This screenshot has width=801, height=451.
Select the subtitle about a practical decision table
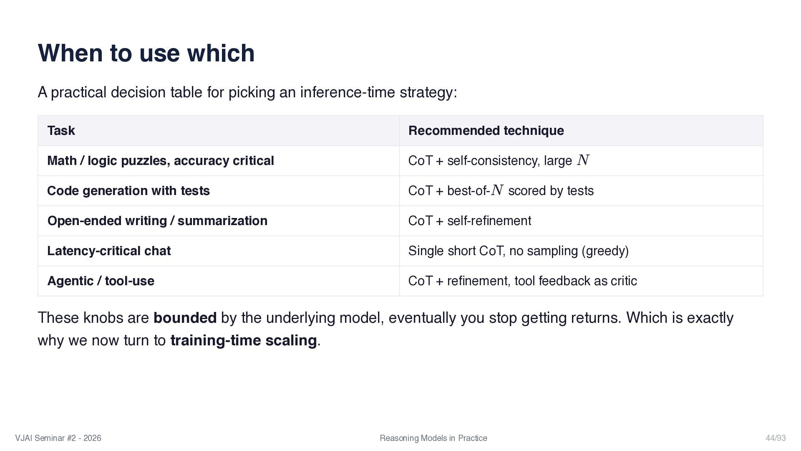[247, 92]
